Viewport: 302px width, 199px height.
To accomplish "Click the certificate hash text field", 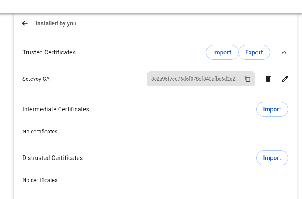I will point(194,79).
